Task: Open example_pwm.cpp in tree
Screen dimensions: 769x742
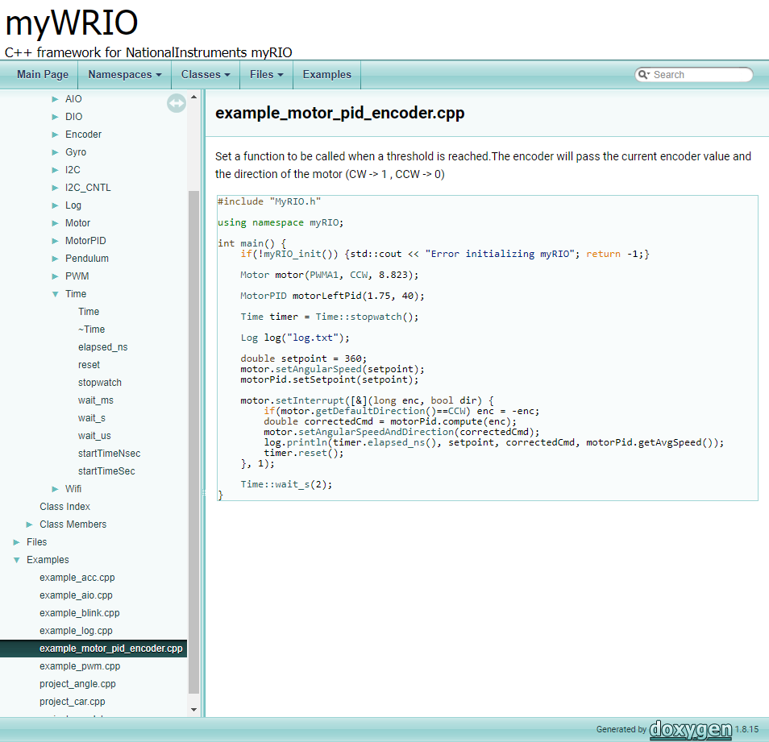Action: (x=80, y=666)
